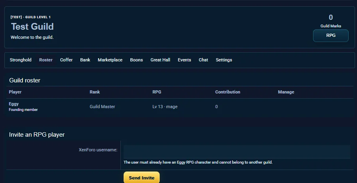Open the Coffer tab
Screen dimensions: 357x183
tap(66, 60)
